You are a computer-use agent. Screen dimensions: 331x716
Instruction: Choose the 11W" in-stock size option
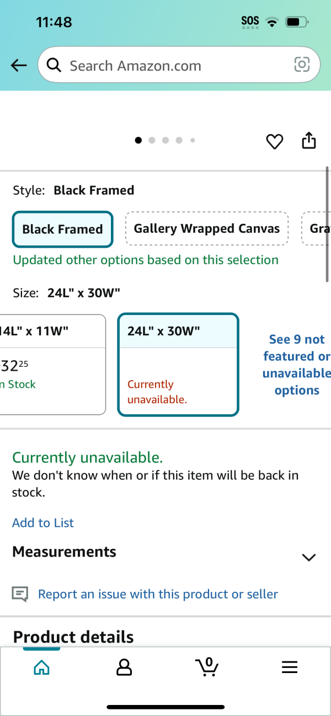53,365
